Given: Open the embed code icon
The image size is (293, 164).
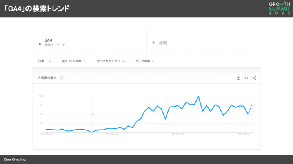Looking at the screenshot, I should pyautogui.click(x=246, y=78).
